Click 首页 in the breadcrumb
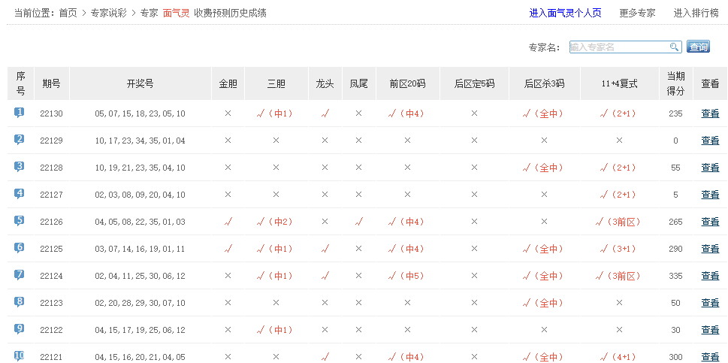The image size is (728, 363). click(x=68, y=13)
